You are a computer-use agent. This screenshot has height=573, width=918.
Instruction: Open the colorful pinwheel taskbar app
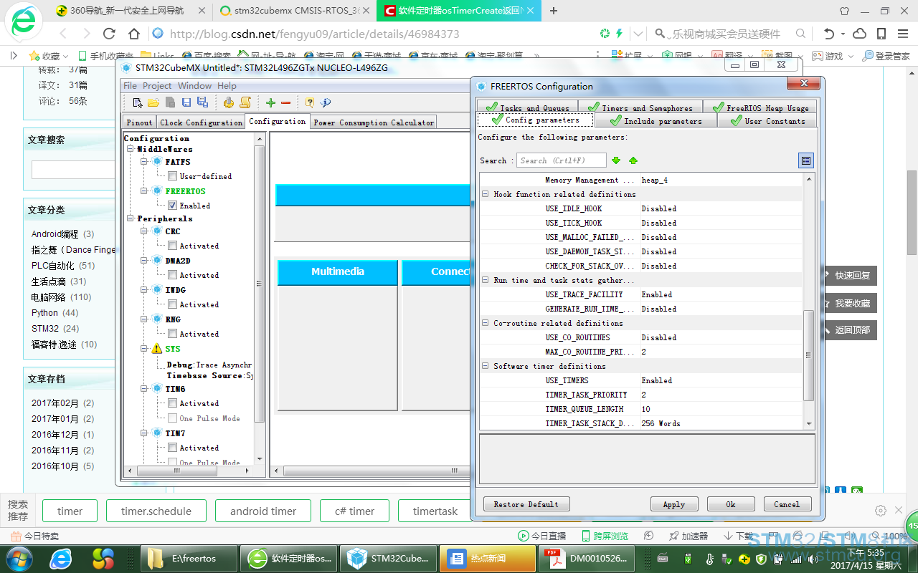[x=104, y=558]
